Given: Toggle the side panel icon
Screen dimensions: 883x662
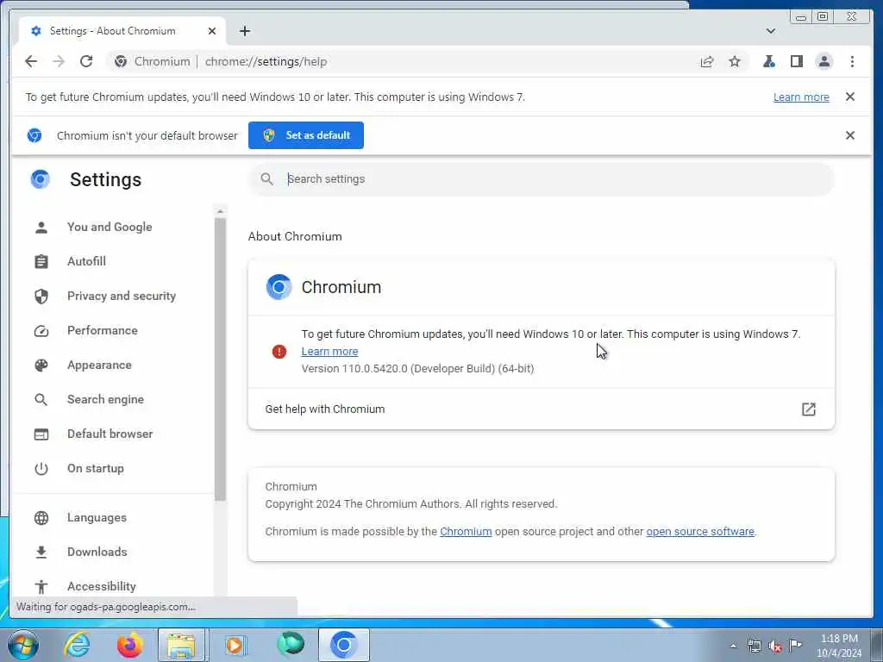Looking at the screenshot, I should pos(796,61).
